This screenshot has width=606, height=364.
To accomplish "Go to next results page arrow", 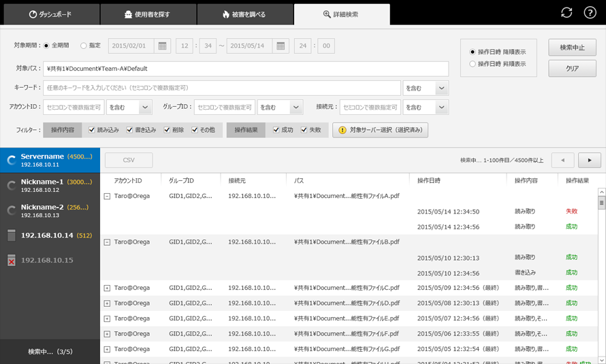I will [589, 160].
